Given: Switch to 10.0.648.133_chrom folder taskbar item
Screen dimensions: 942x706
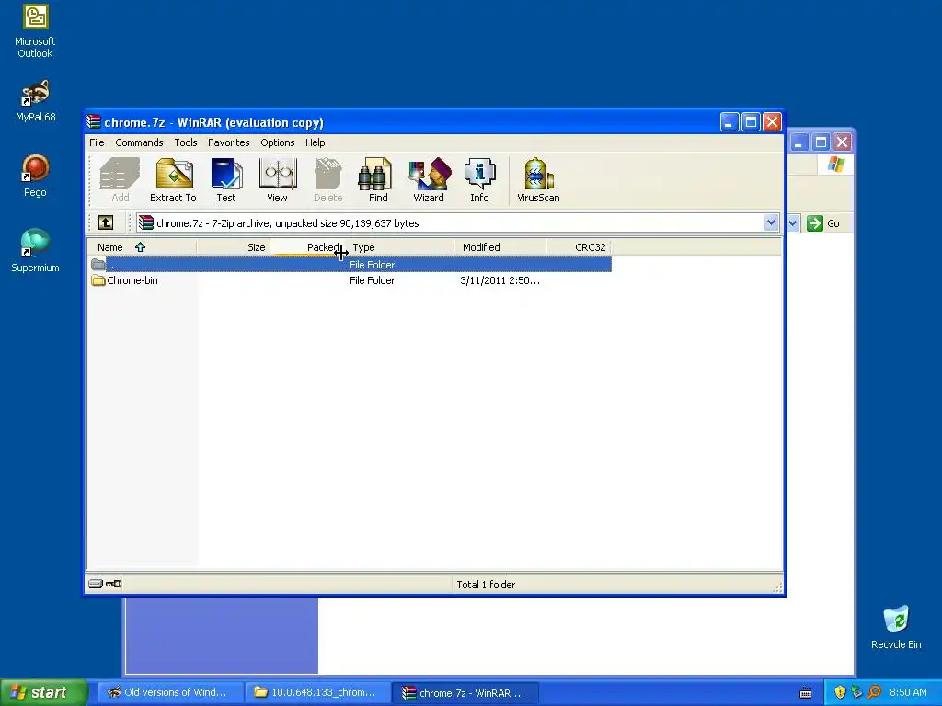Looking at the screenshot, I should pyautogui.click(x=317, y=692).
